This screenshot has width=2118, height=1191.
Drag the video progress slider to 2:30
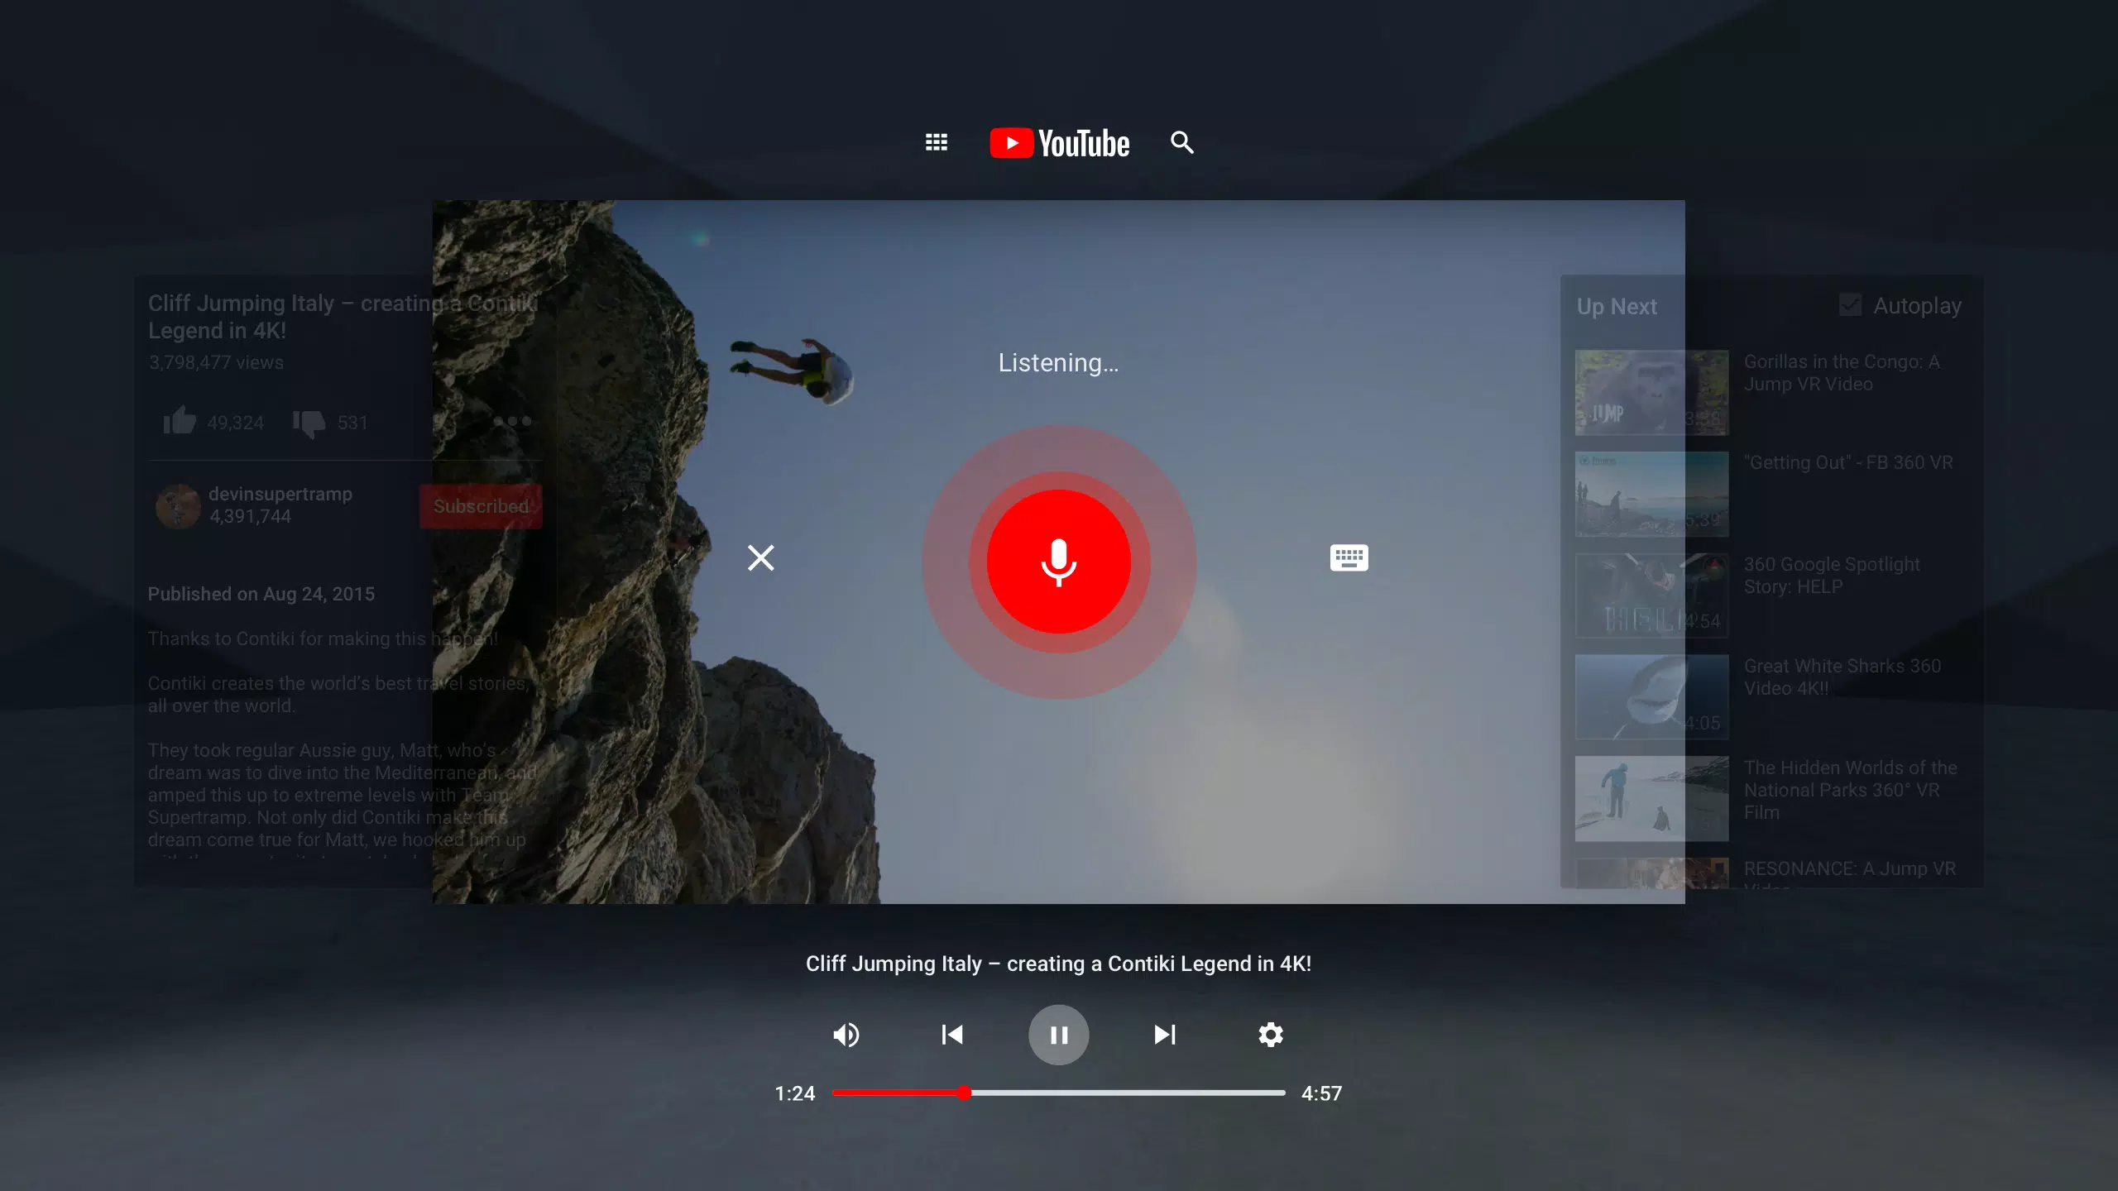click(1061, 1092)
